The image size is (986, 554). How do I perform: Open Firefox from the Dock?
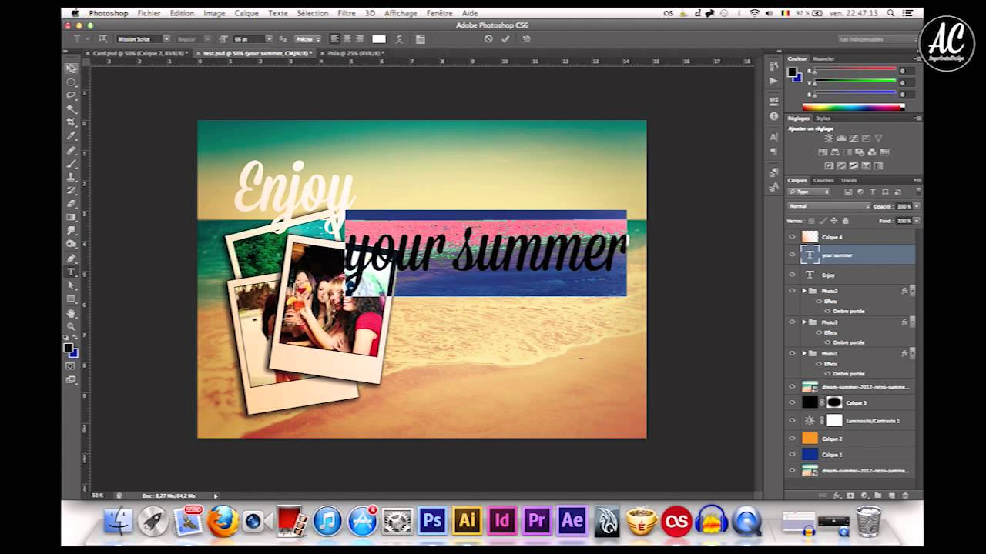222,521
